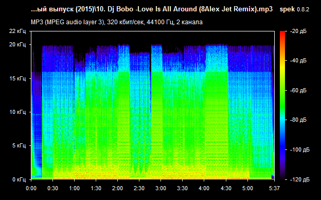The image size is (321, 200).
Task: Click the 22 кГц top frequency label
Action: click(17, 31)
